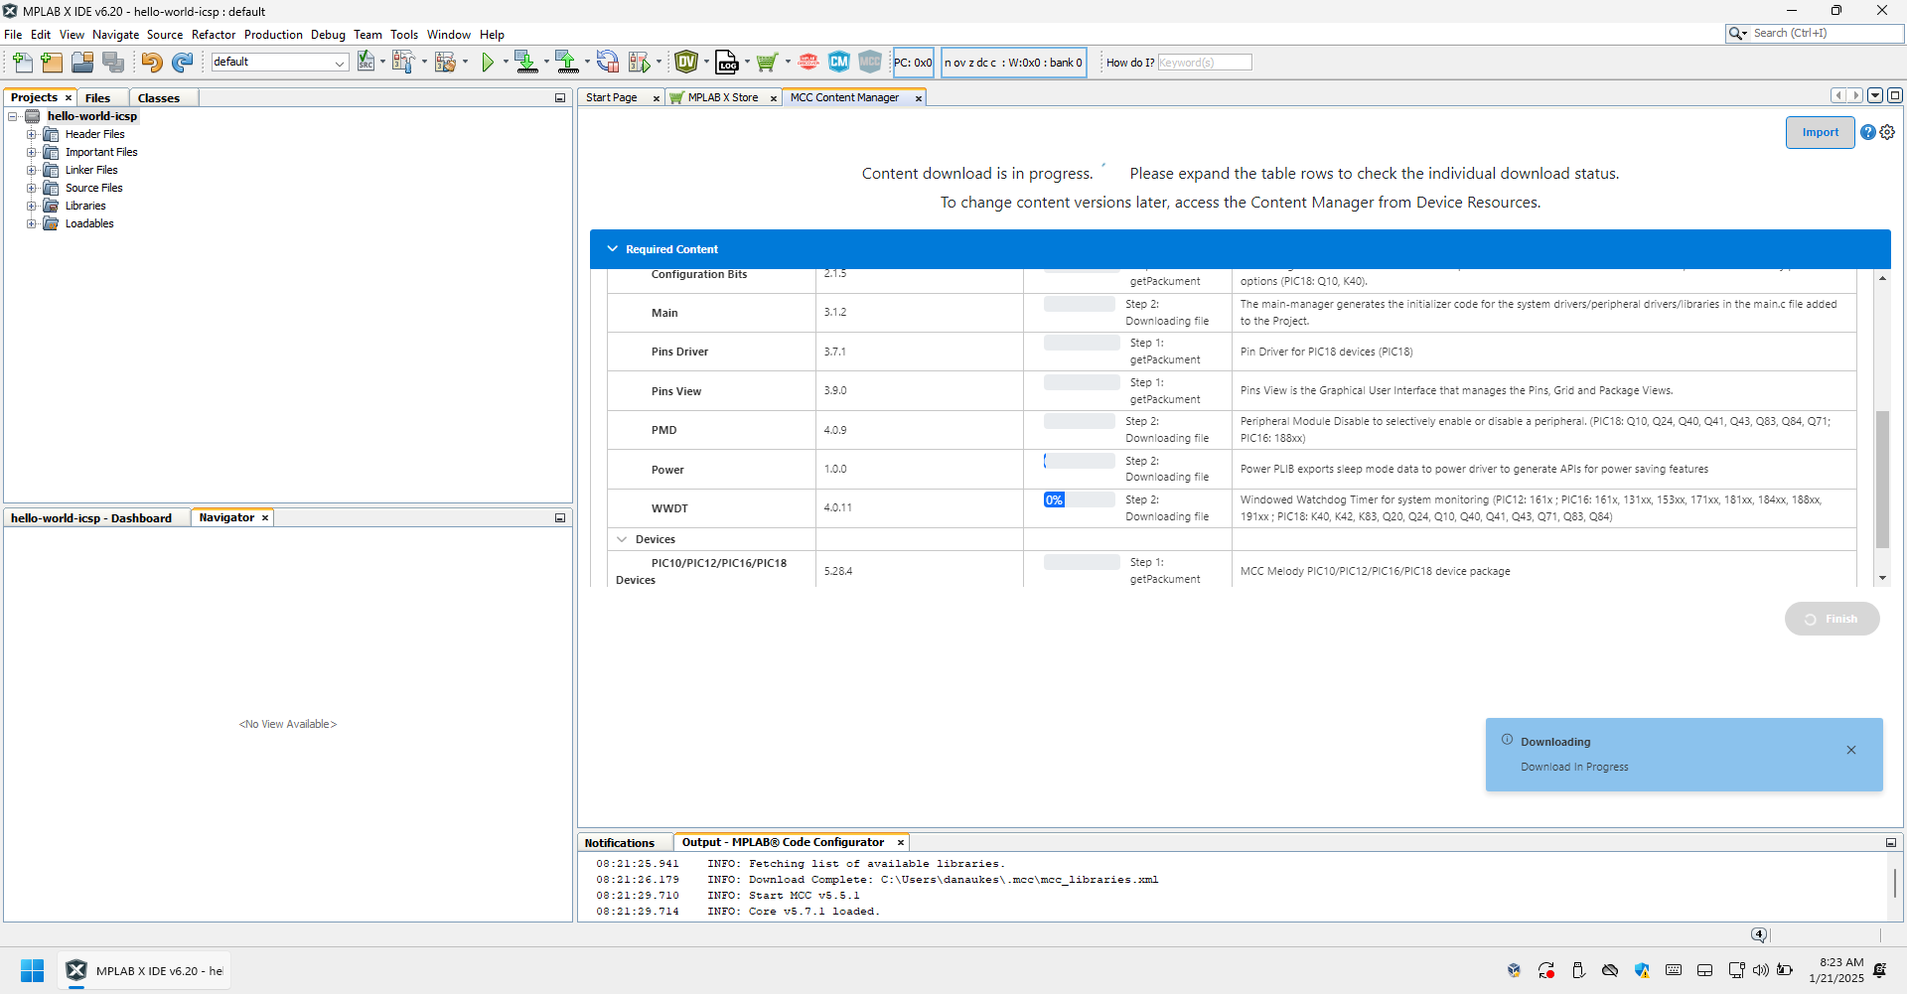1907x994 pixels.
Task: Click the Hold in Reset icon
Action: click(x=608, y=63)
